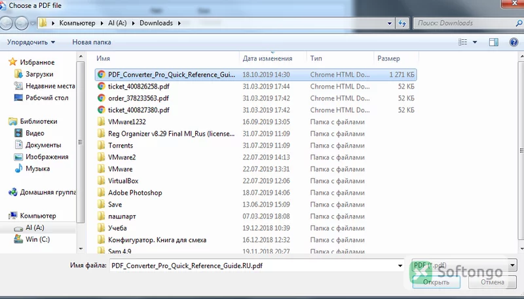Click the change view icon
Viewport: 524px width, 299px height.
pyautogui.click(x=462, y=42)
